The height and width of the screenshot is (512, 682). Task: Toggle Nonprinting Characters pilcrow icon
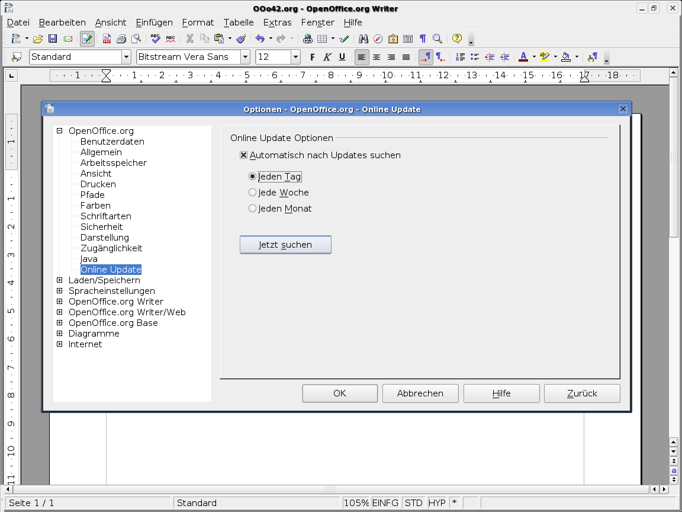[422, 39]
